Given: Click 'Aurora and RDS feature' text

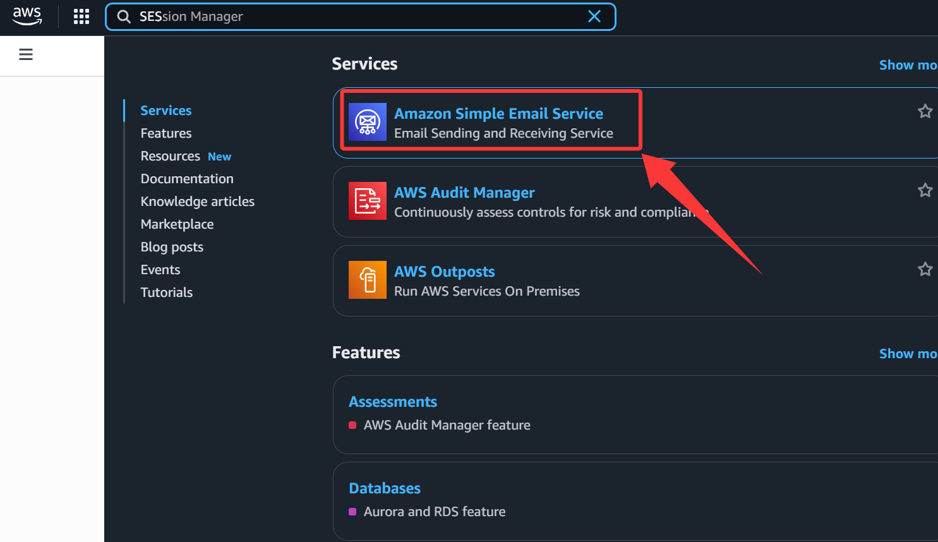Looking at the screenshot, I should (435, 512).
